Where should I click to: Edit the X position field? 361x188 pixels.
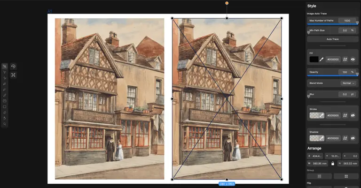315,156
